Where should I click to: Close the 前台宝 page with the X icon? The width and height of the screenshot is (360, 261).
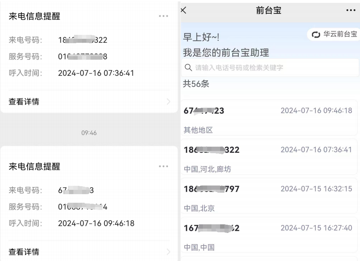(183, 10)
